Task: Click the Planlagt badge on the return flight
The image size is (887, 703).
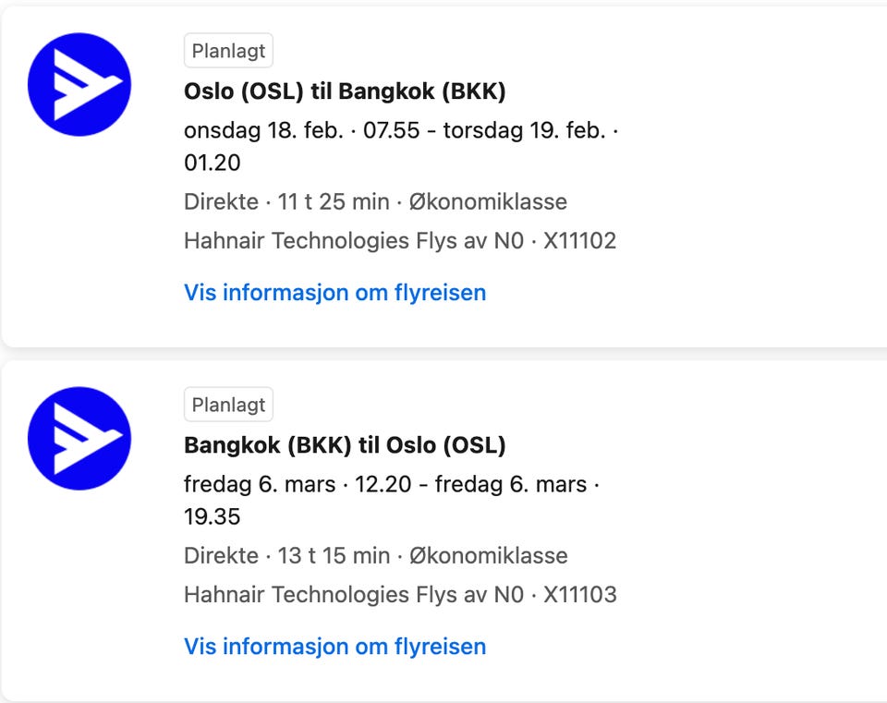Action: click(228, 405)
